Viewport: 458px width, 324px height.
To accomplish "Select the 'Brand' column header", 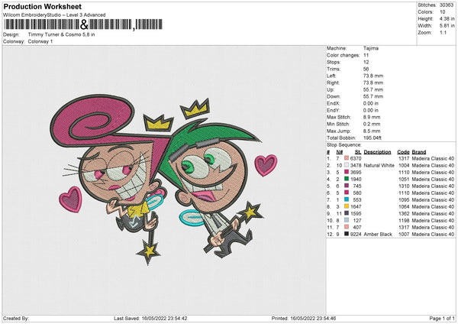I will (419, 152).
